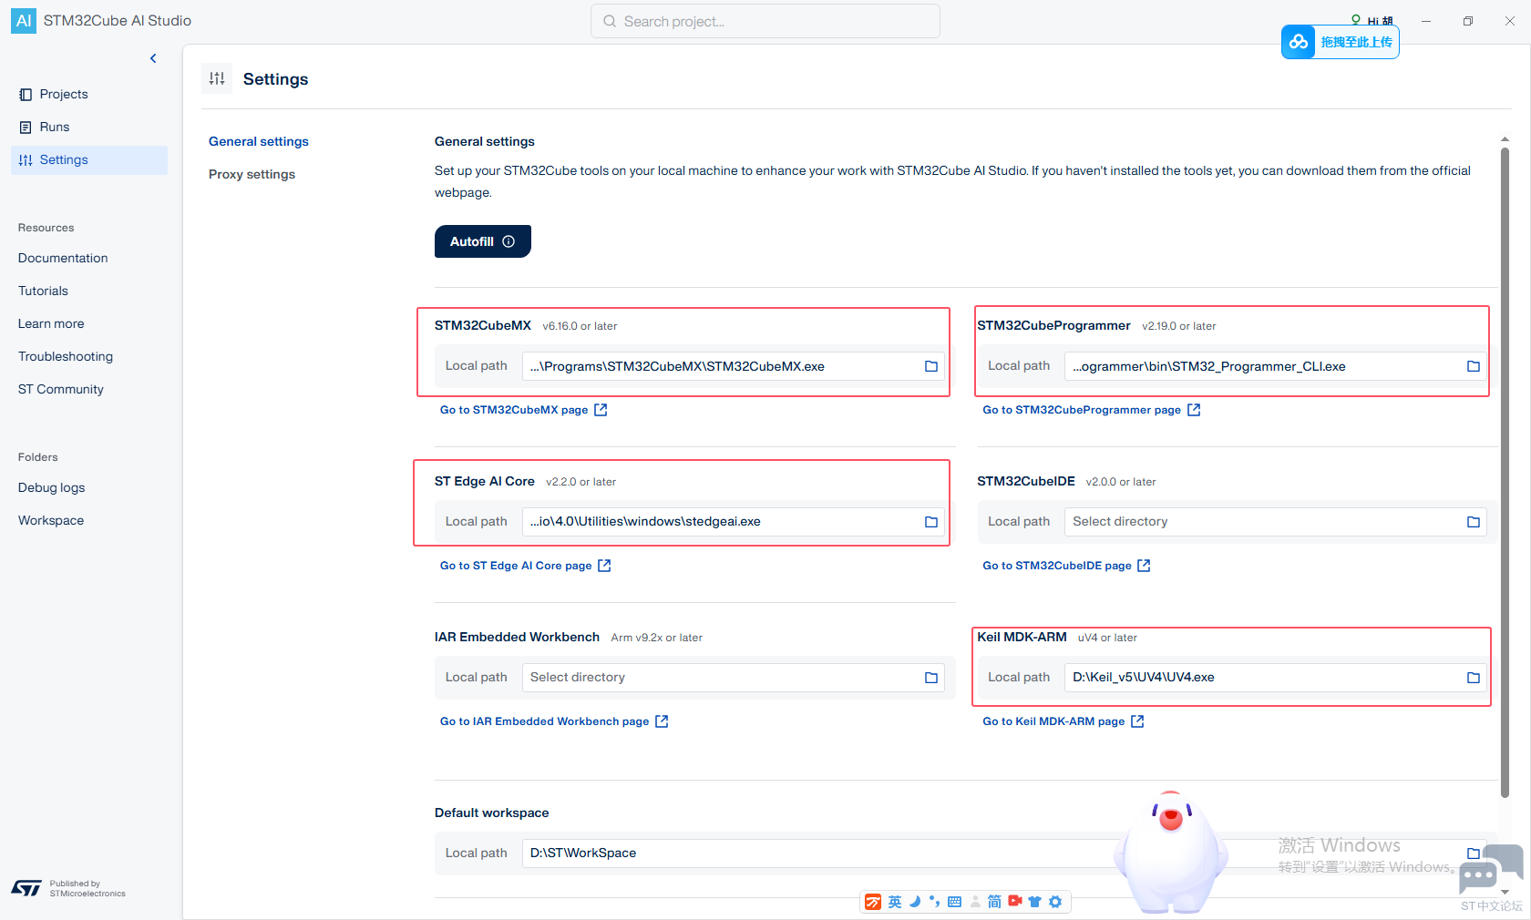1531x920 pixels.
Task: Go to Keil MDK-ARM page
Action: 1063,721
